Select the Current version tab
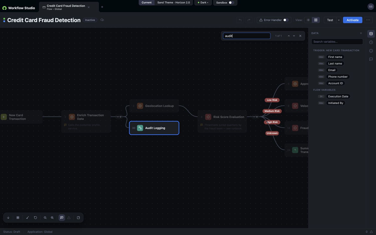Image resolution: width=376 pixels, height=235 pixels. pyautogui.click(x=147, y=3)
